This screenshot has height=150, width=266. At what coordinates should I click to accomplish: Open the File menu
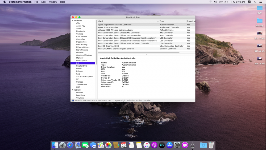tap(36, 2)
